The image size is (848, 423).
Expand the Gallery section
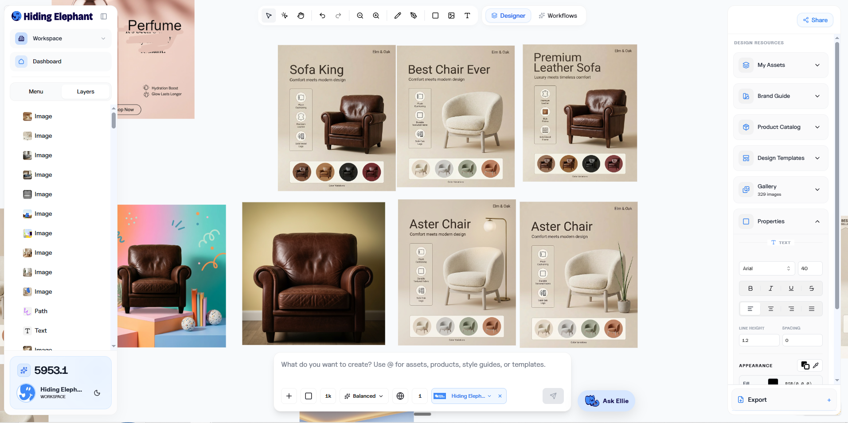pyautogui.click(x=781, y=190)
